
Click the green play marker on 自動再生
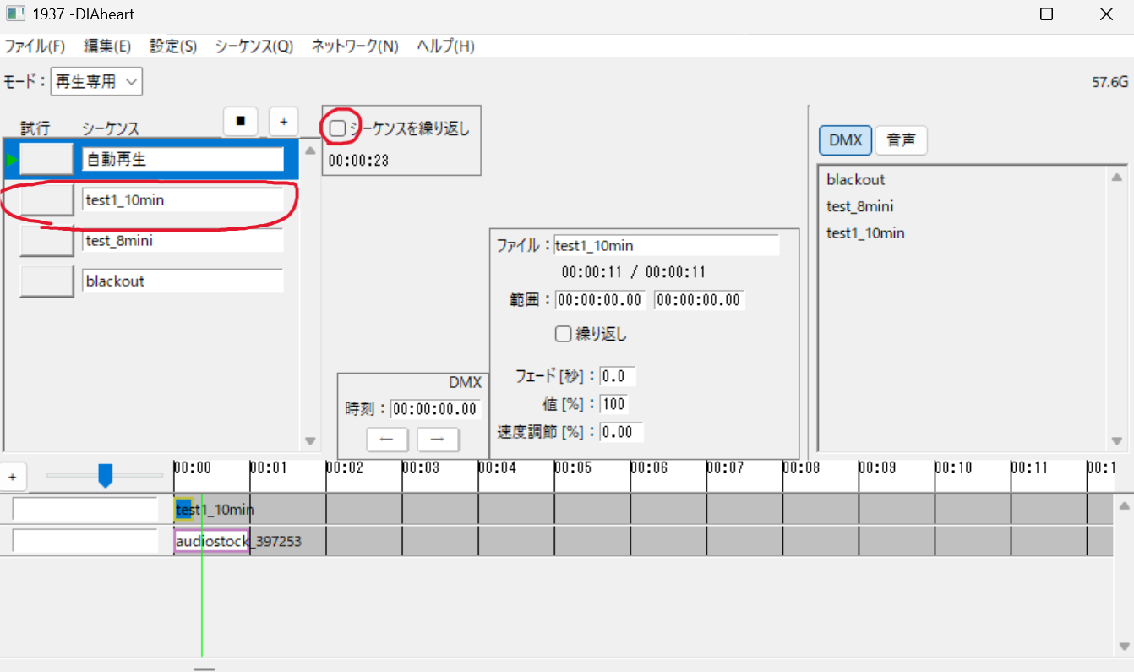tap(11, 159)
